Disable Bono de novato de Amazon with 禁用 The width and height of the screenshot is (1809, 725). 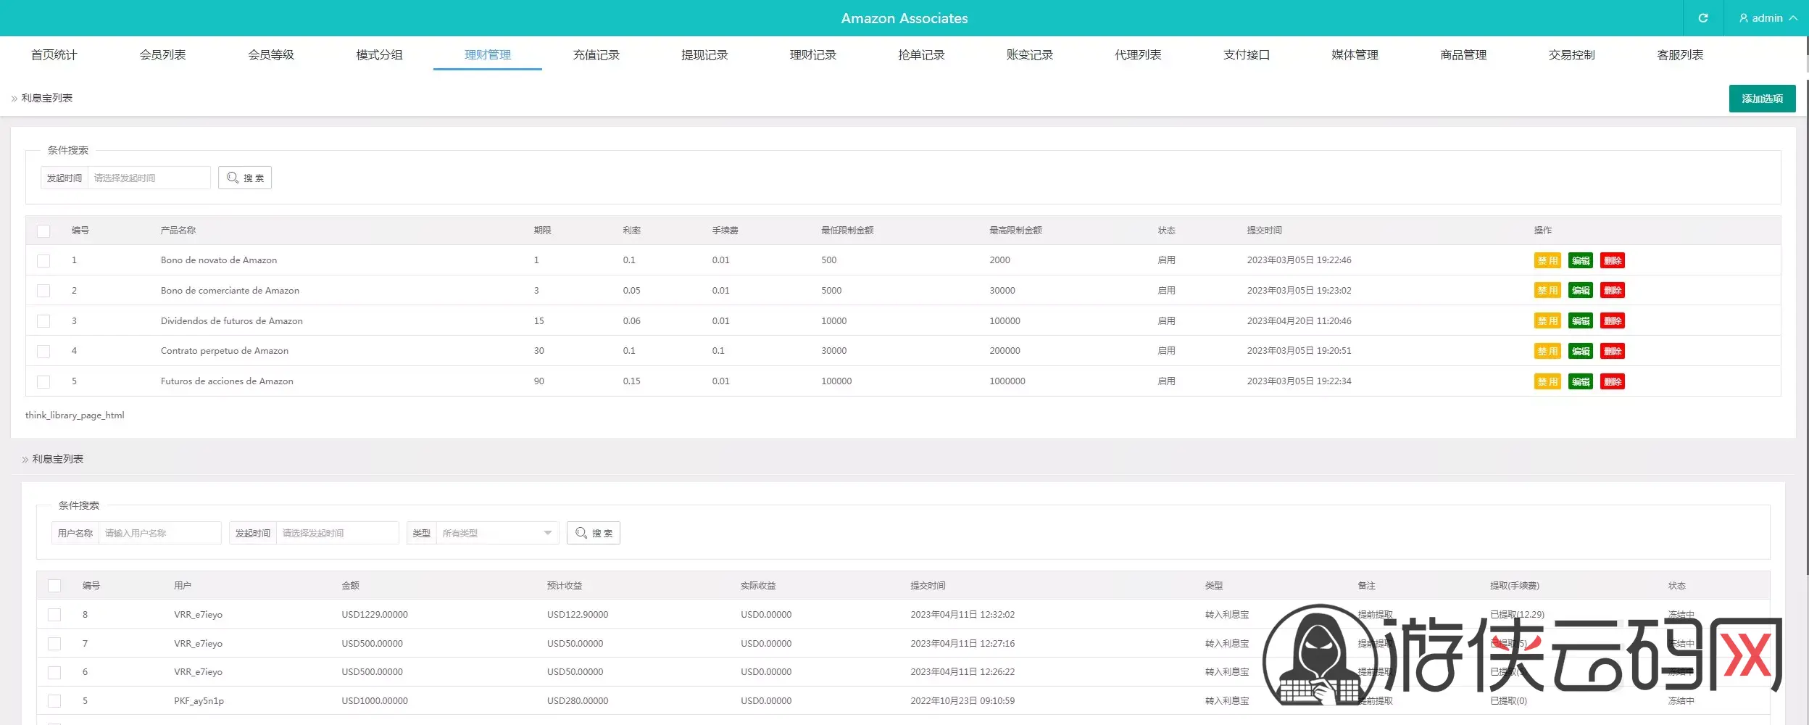tap(1547, 260)
